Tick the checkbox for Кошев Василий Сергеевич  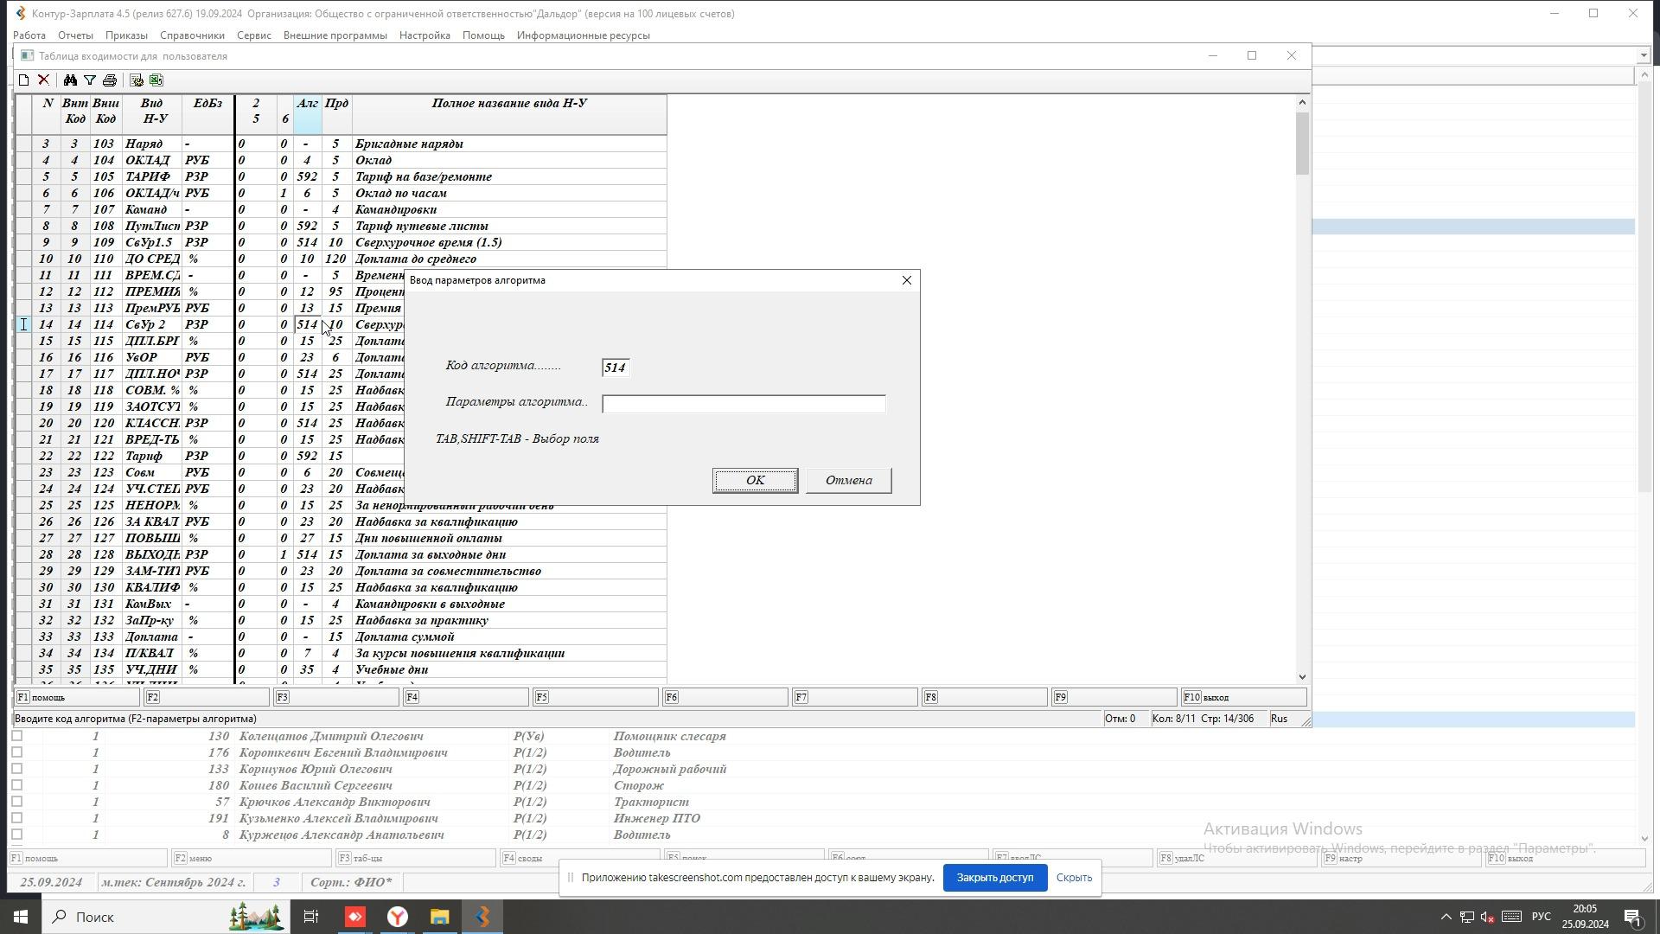(16, 785)
